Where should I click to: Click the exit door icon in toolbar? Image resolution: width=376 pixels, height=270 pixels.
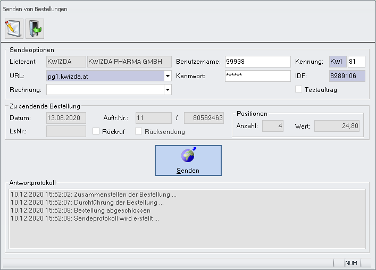[x=35, y=28]
